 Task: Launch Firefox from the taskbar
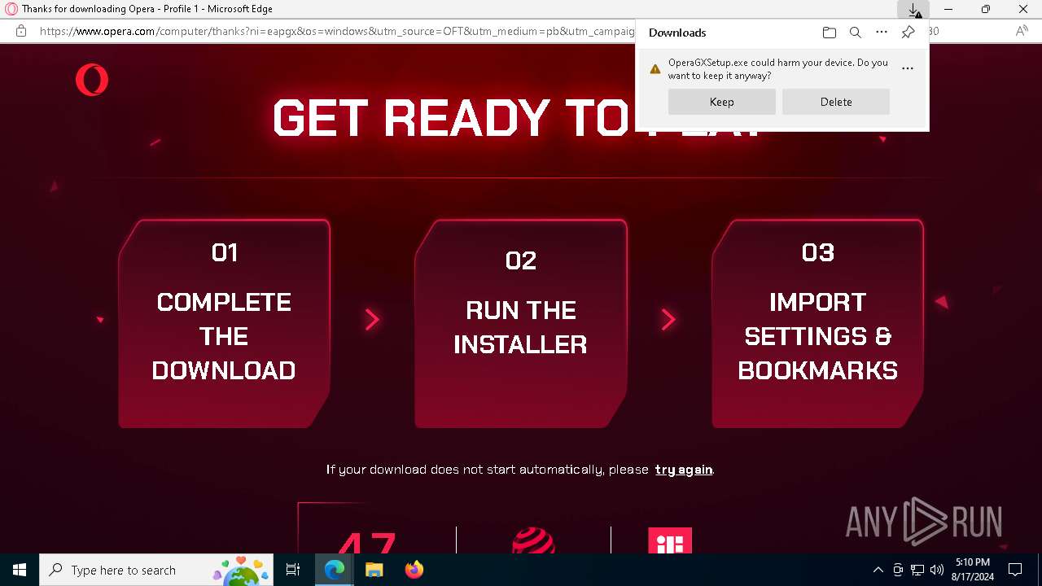coord(414,570)
